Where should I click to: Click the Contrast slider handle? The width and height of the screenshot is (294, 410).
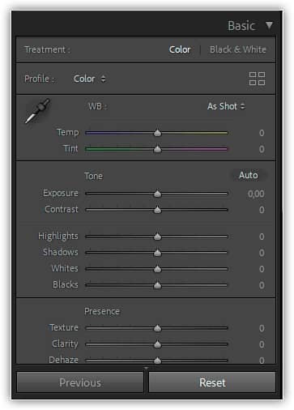[157, 210]
